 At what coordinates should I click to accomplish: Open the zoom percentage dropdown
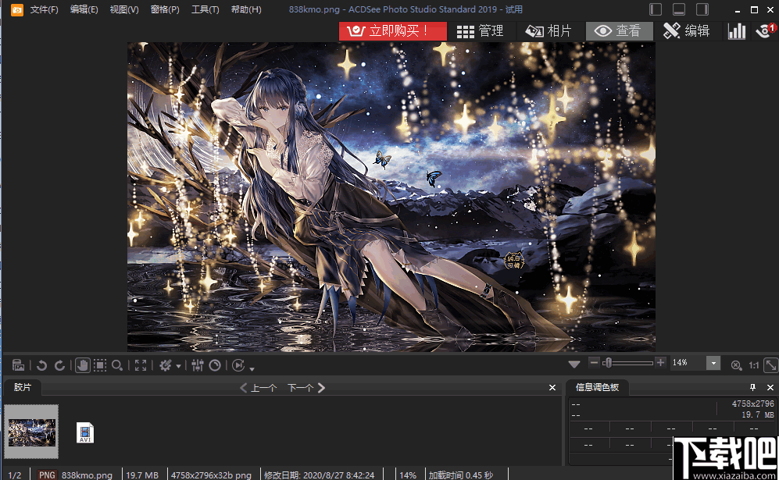(712, 362)
